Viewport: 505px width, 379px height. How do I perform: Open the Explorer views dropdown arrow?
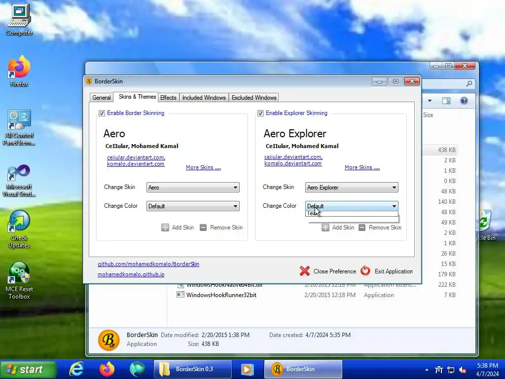[430, 101]
